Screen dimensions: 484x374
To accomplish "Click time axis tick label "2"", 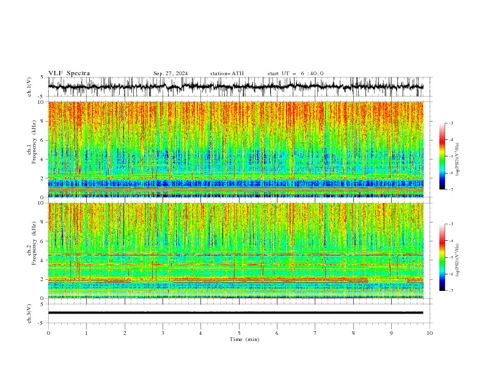I will 125,333.
